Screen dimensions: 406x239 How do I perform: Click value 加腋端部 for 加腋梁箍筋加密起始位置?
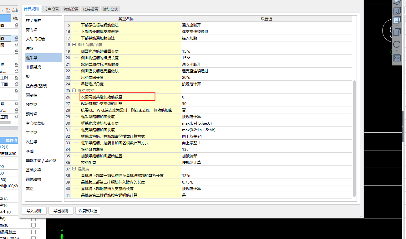[266, 156]
